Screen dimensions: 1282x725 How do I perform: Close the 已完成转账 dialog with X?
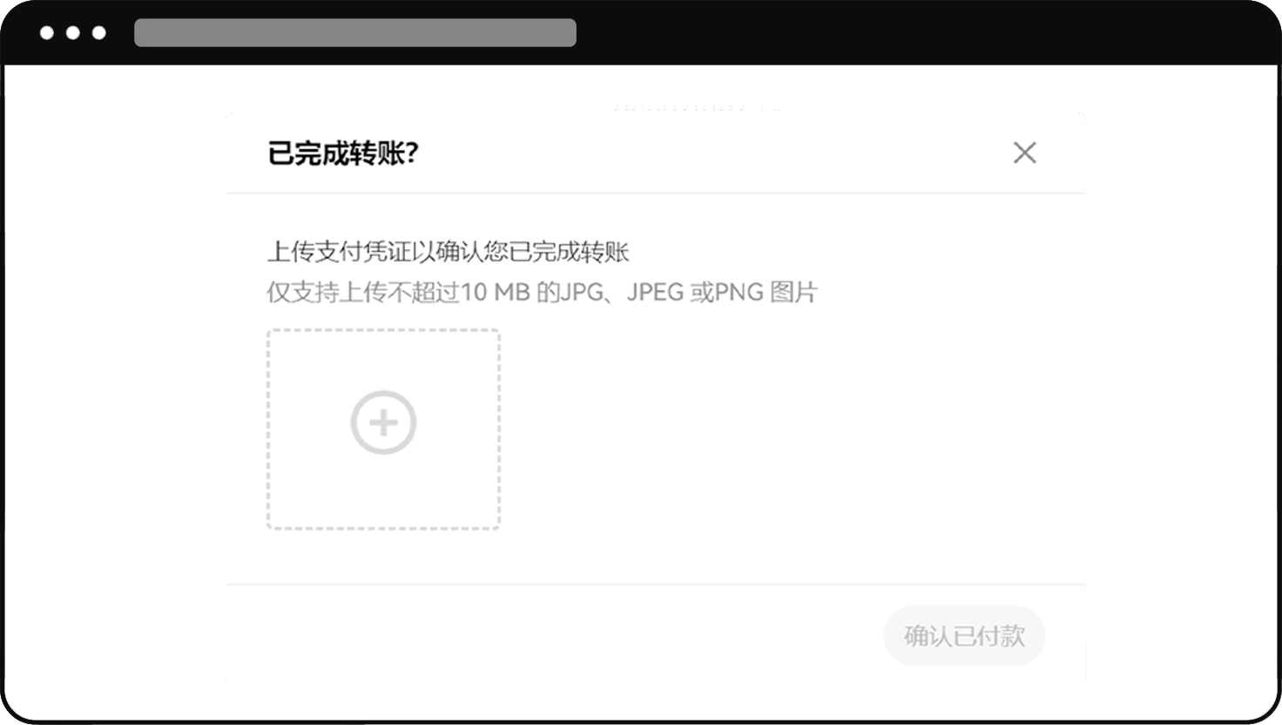click(x=1025, y=152)
